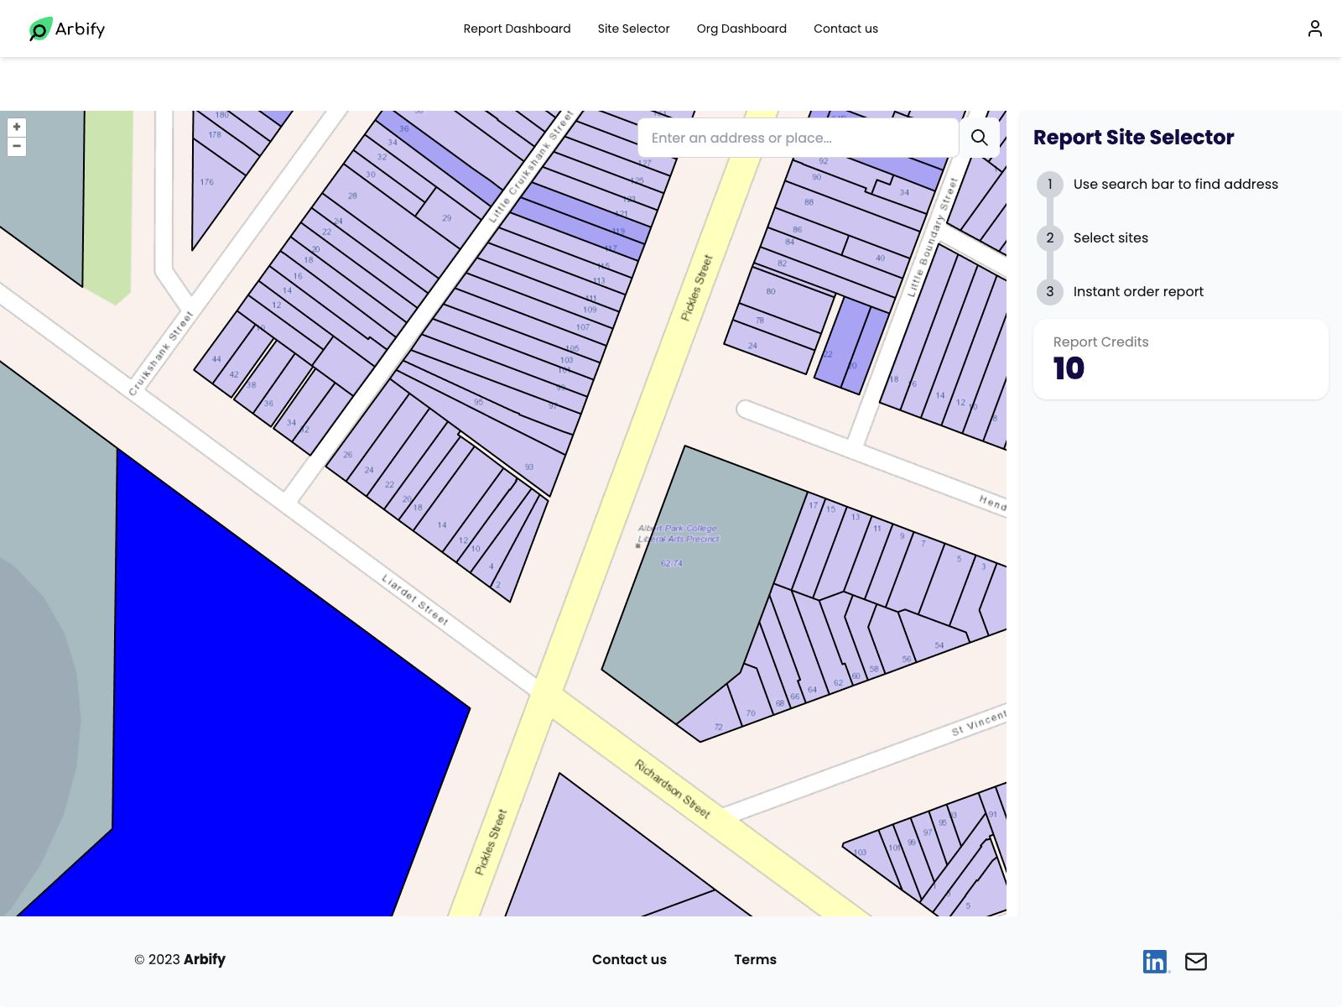Image resolution: width=1342 pixels, height=1007 pixels.
Task: Open the user account icon
Action: (1313, 28)
